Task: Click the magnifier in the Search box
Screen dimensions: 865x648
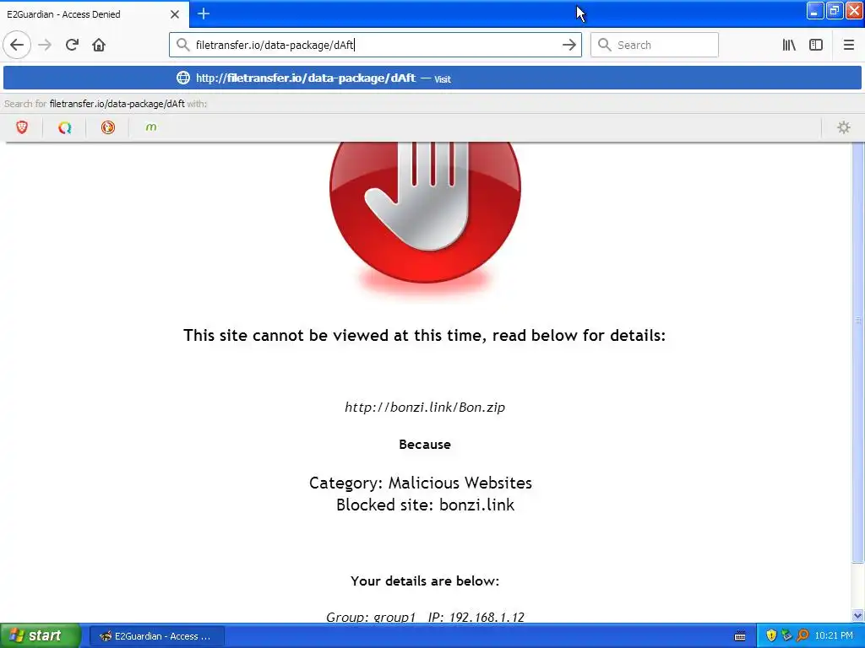Action: 605,45
